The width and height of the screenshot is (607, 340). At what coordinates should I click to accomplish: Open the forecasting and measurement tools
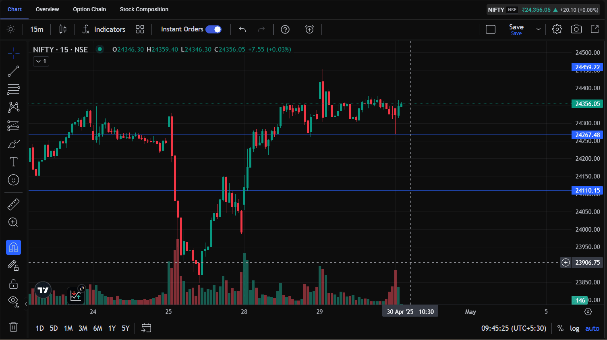(13, 126)
